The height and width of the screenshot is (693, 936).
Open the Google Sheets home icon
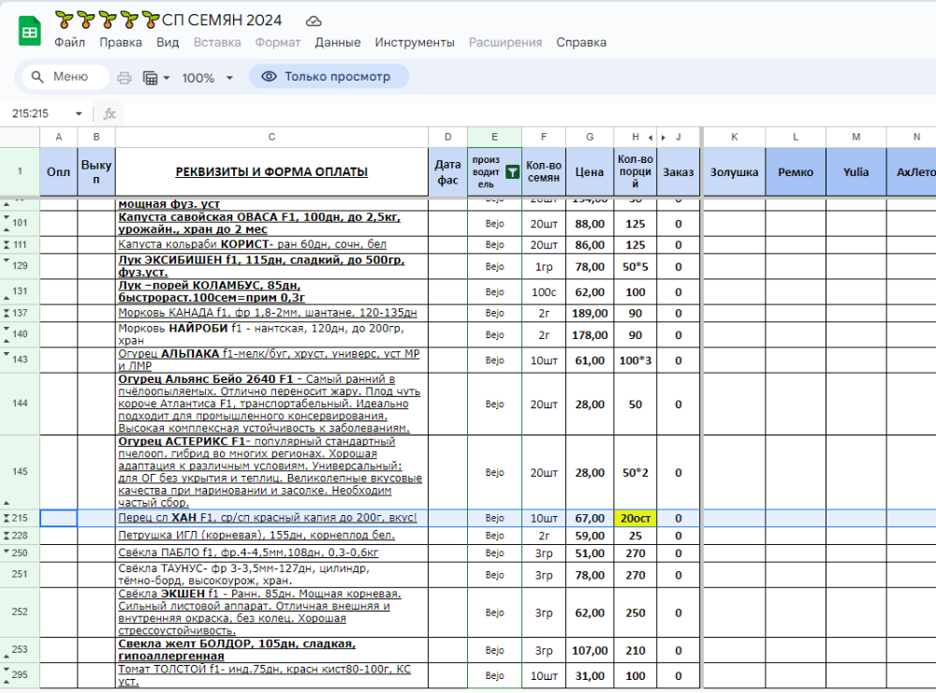click(30, 31)
